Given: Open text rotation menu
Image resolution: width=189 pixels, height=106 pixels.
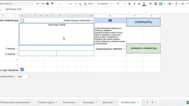Looking at the screenshot, I should (x=184, y=4).
